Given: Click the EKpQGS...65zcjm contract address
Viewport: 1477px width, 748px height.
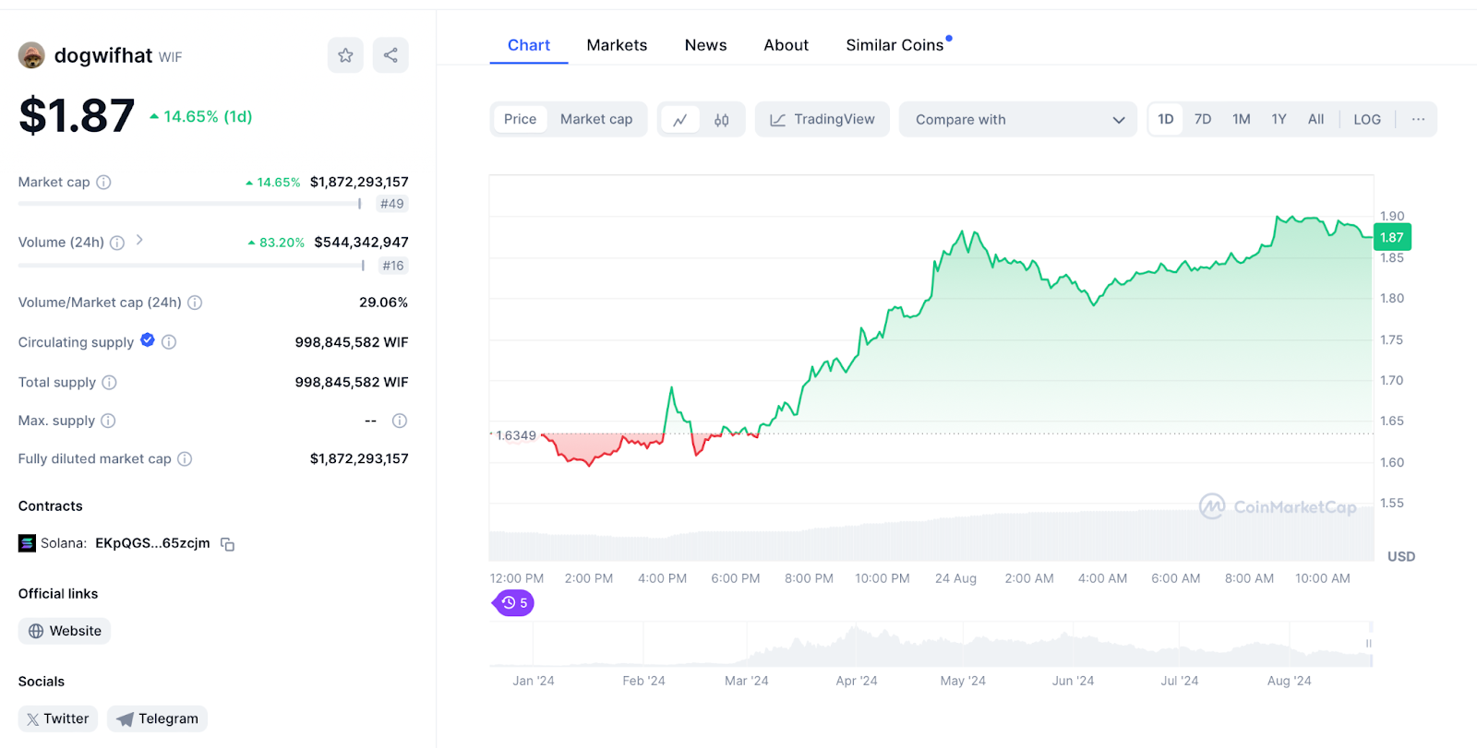Looking at the screenshot, I should pos(152,543).
